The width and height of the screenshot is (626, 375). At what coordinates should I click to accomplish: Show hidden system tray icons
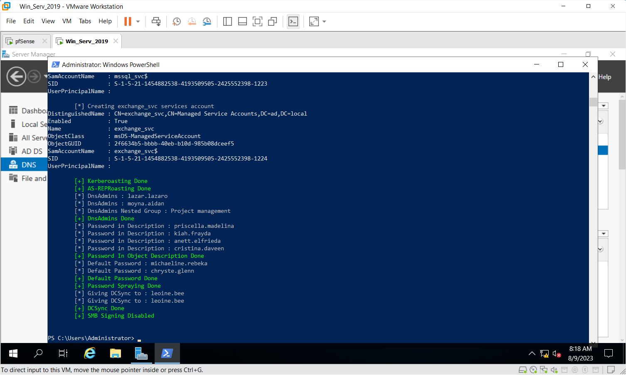[x=532, y=353]
